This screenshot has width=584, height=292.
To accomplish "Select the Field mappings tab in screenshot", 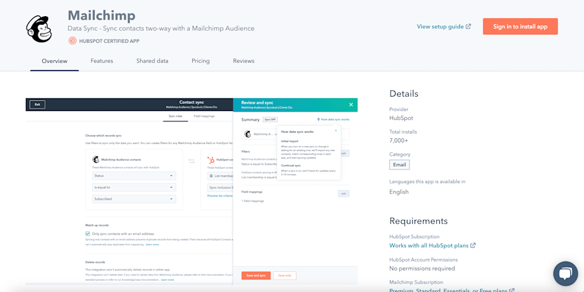I will (204, 117).
